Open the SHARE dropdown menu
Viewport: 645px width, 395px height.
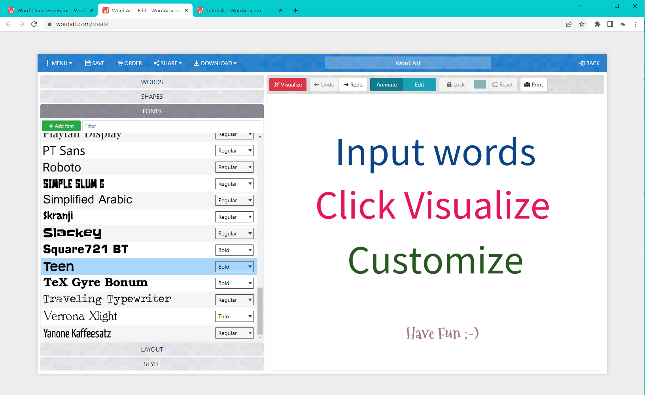pos(168,63)
